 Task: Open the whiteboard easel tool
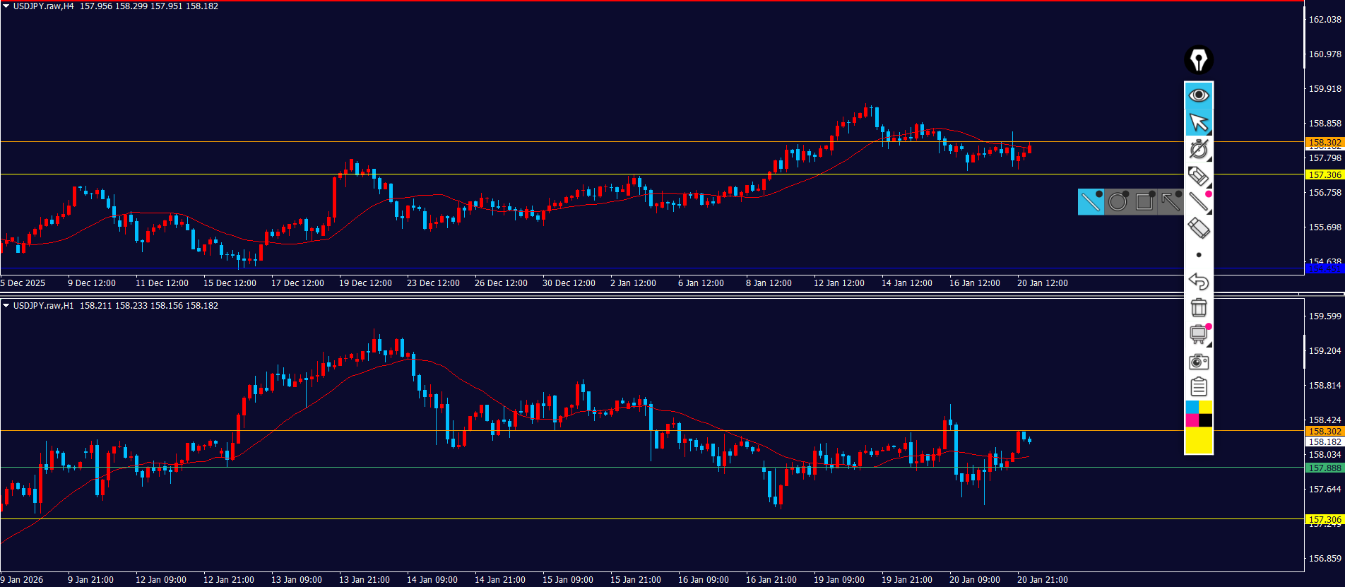tap(1199, 334)
